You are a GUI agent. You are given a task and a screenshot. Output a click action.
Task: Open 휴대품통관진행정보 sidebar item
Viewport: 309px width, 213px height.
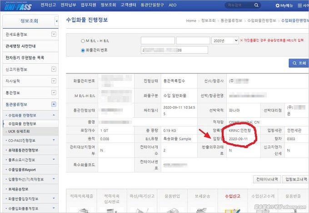(x=30, y=150)
